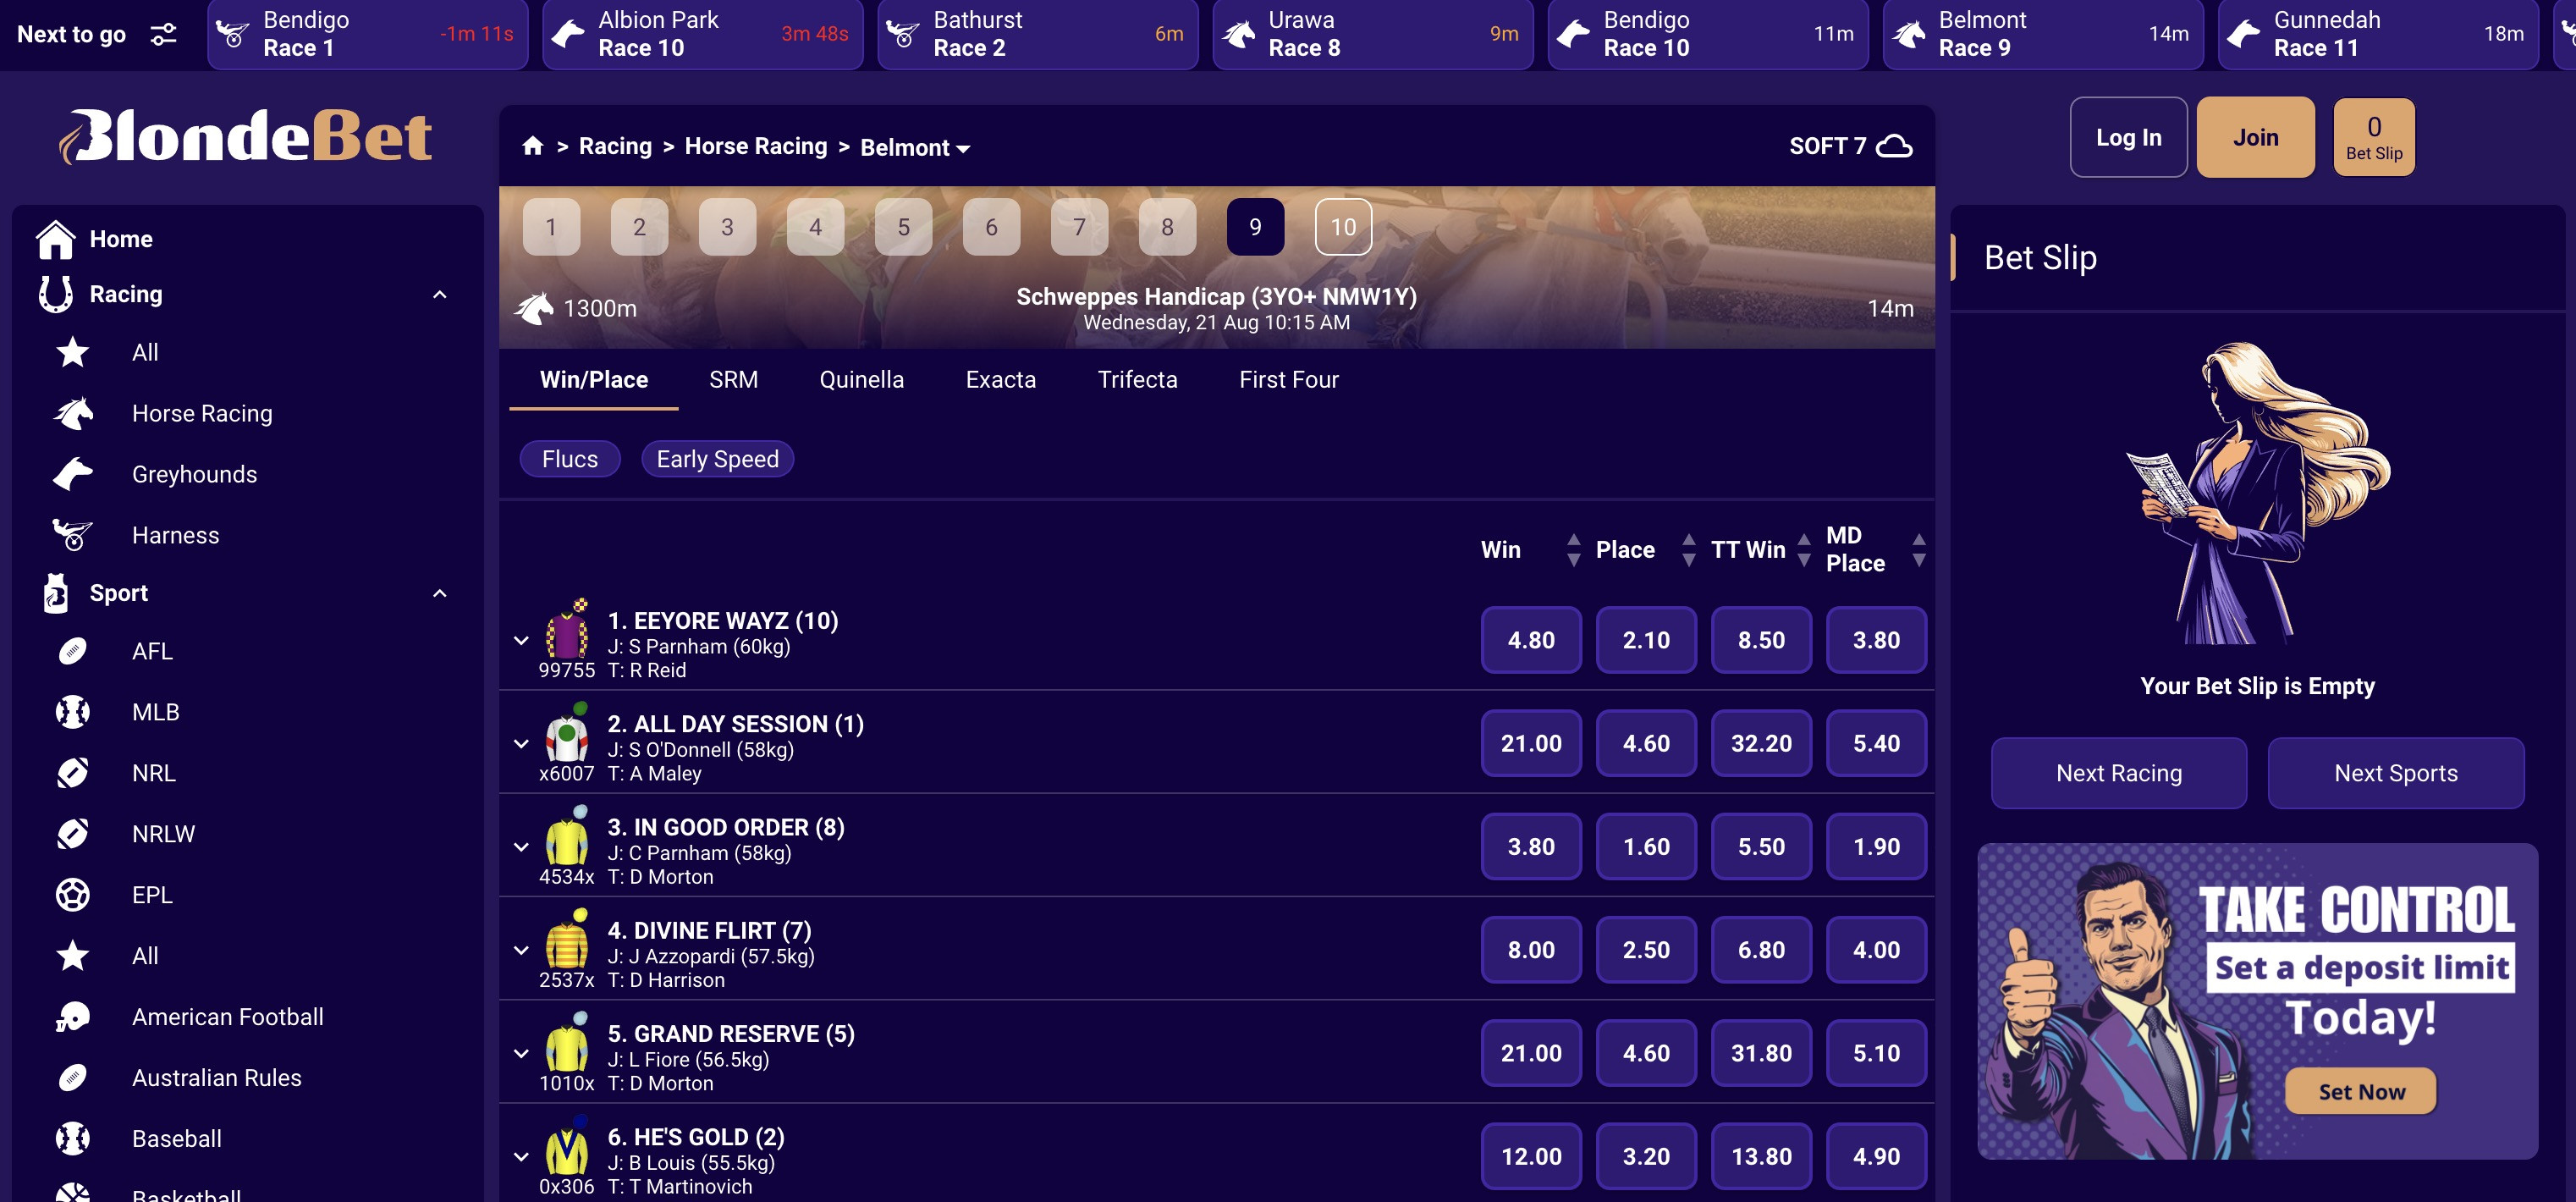Click Set Now on the deposit limit banner
This screenshot has height=1202, width=2576.
pyautogui.click(x=2360, y=1092)
